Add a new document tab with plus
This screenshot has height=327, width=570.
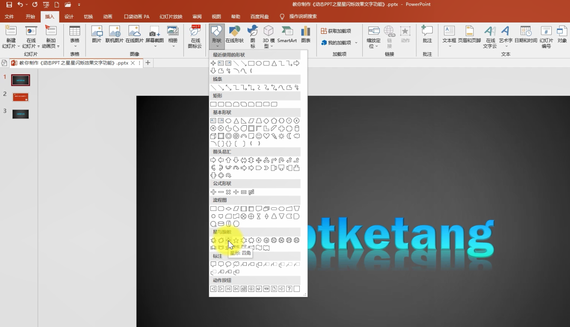click(x=148, y=63)
